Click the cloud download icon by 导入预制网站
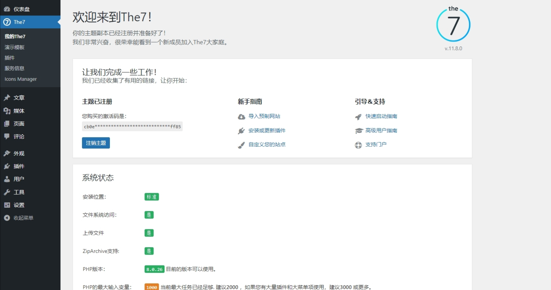 click(241, 117)
